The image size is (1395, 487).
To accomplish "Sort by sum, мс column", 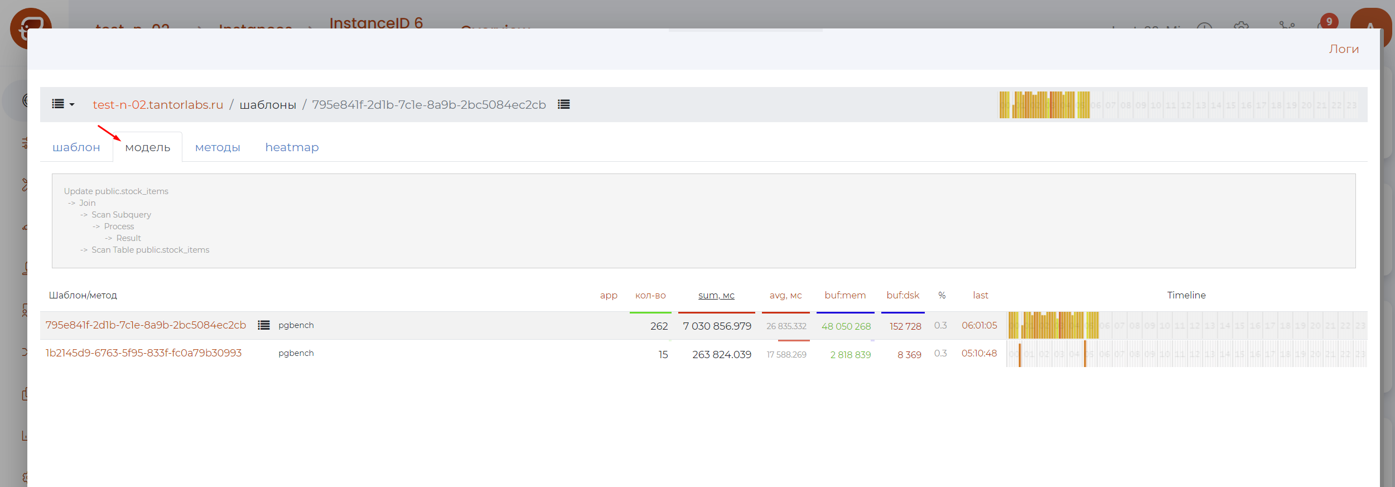I will 716,295.
